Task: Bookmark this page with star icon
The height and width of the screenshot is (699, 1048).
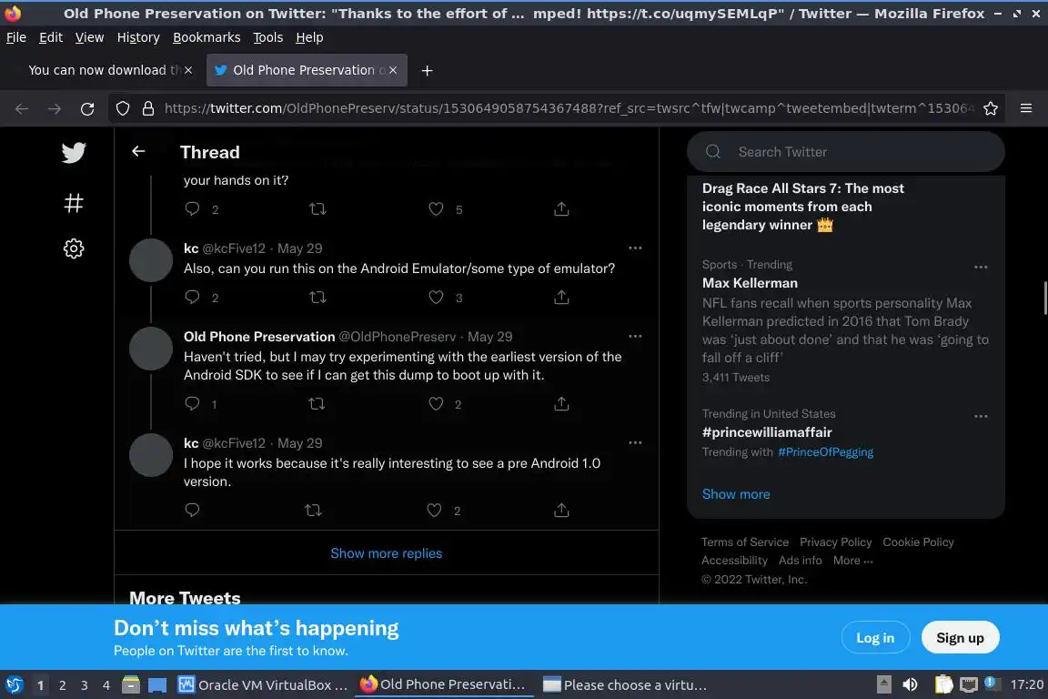Action: [991, 108]
